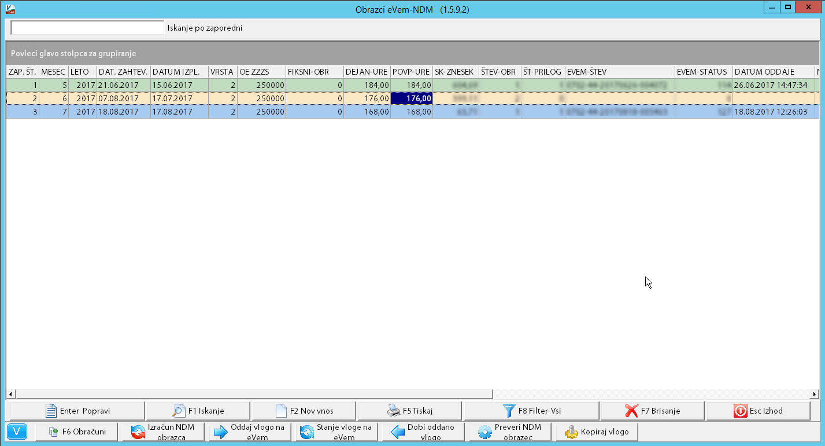Create new entry with F2 Nov vnos
The height and width of the screenshot is (446, 825).
point(304,411)
